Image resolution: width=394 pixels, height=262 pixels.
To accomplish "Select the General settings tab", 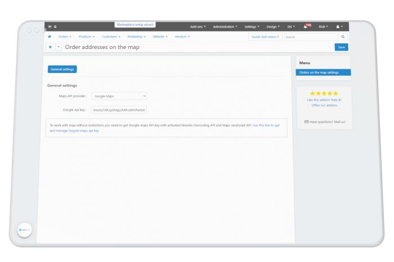I will [x=62, y=69].
